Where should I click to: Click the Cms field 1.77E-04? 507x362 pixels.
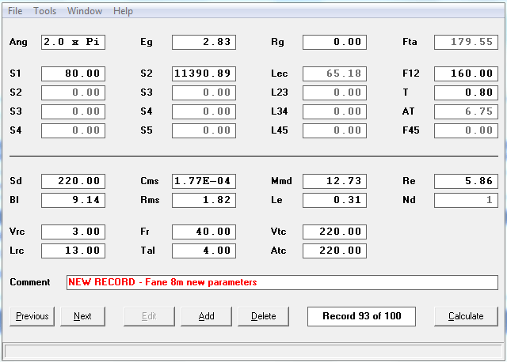pyautogui.click(x=204, y=181)
